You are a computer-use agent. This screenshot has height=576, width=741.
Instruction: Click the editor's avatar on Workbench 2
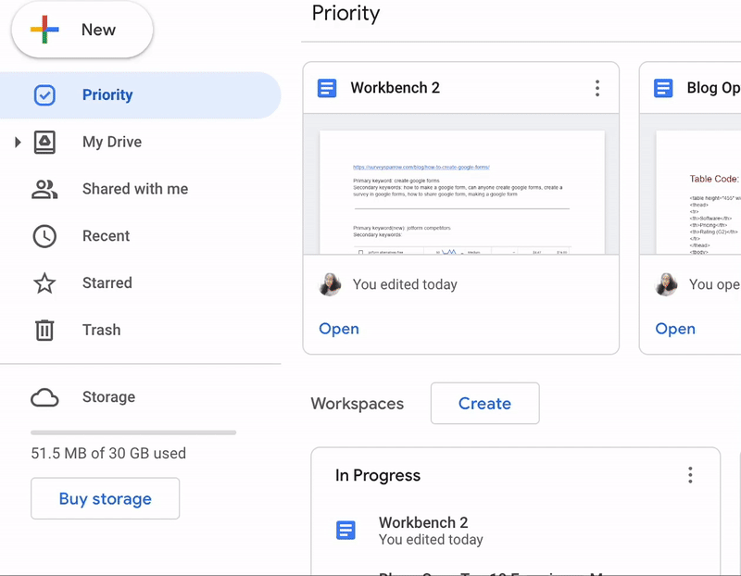[x=330, y=284]
